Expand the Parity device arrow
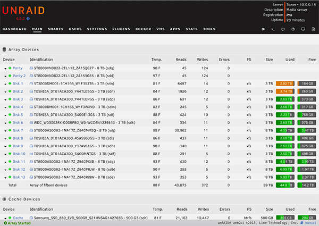This screenshot has width=319, height=226. (x=5, y=69)
